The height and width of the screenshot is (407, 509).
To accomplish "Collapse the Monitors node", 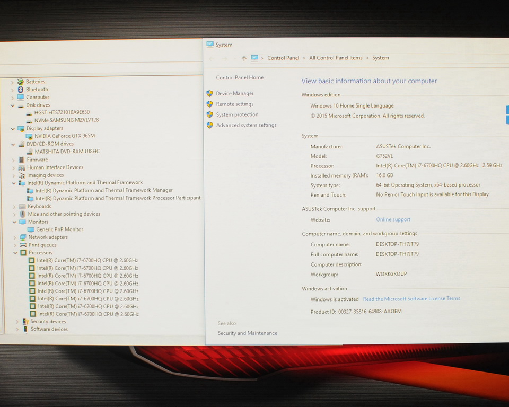I will click(x=14, y=223).
